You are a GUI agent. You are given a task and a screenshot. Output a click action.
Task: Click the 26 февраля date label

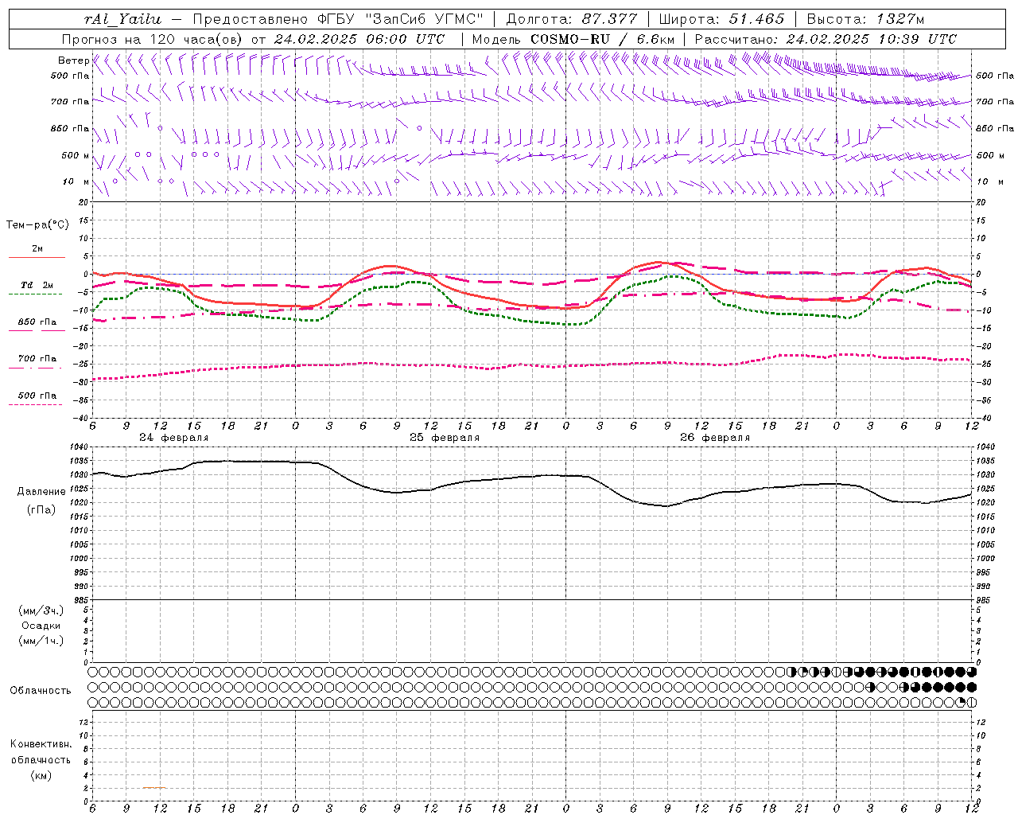click(x=715, y=438)
